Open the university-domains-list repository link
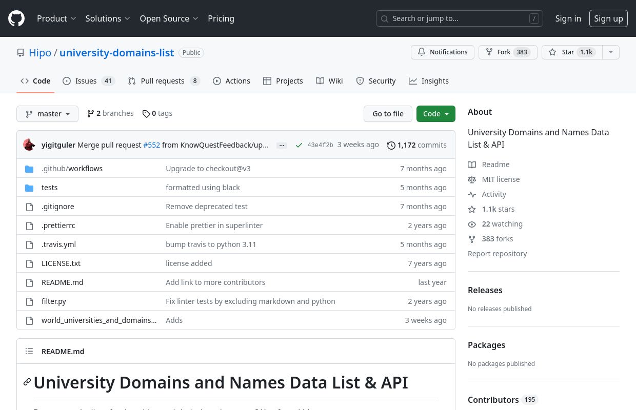 [x=116, y=53]
